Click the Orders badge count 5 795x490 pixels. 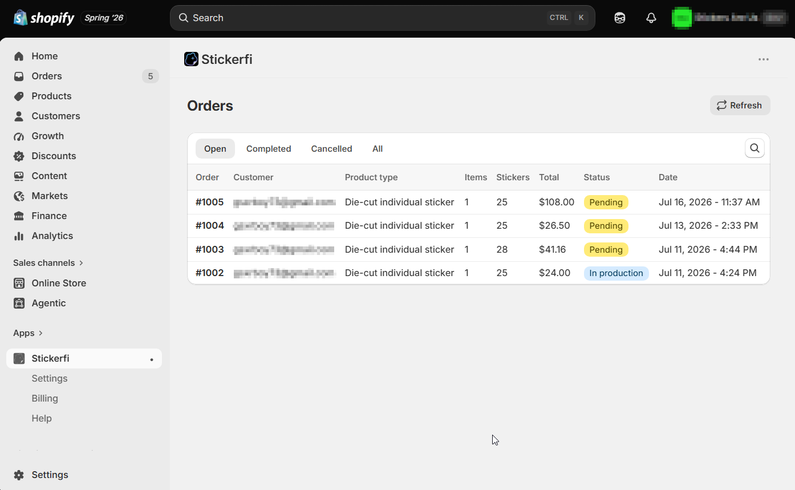[151, 76]
